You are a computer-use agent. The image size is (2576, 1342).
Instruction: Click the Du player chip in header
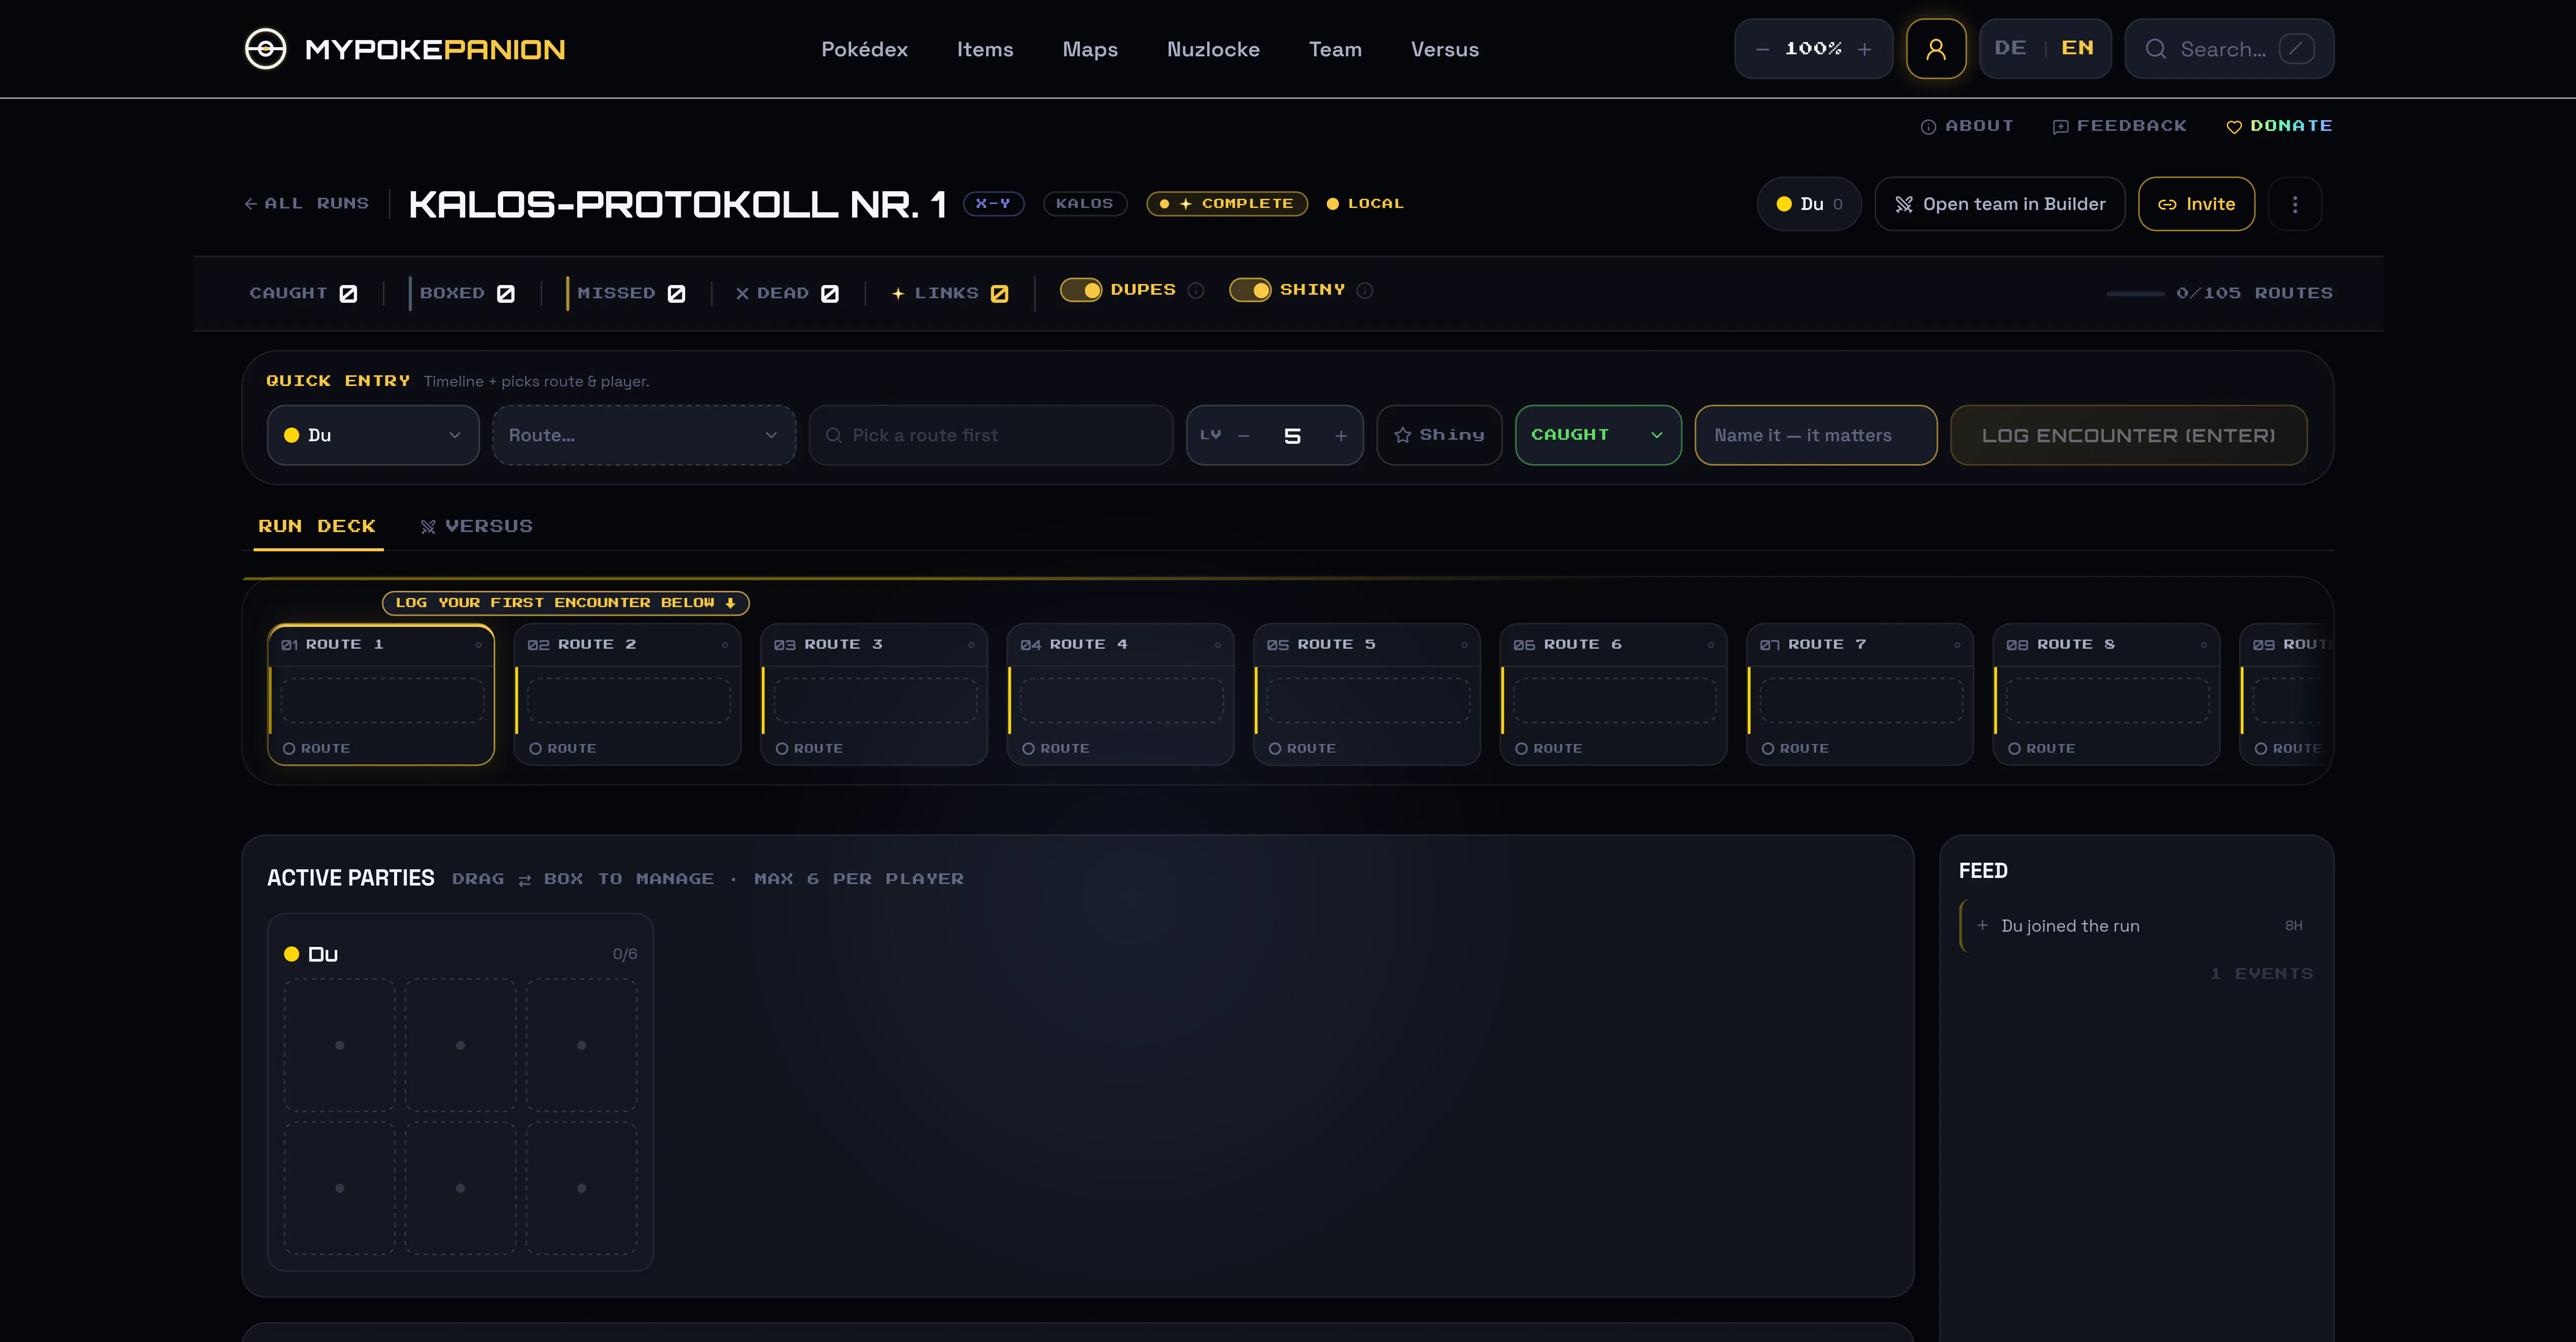pos(1809,204)
